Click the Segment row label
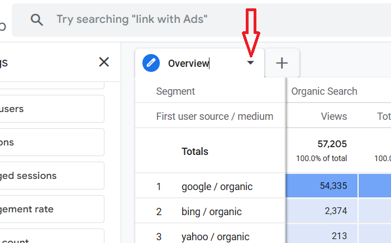The image size is (391, 243). [175, 91]
